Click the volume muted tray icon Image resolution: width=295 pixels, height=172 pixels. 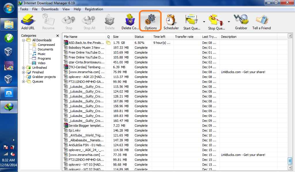click(x=13, y=154)
